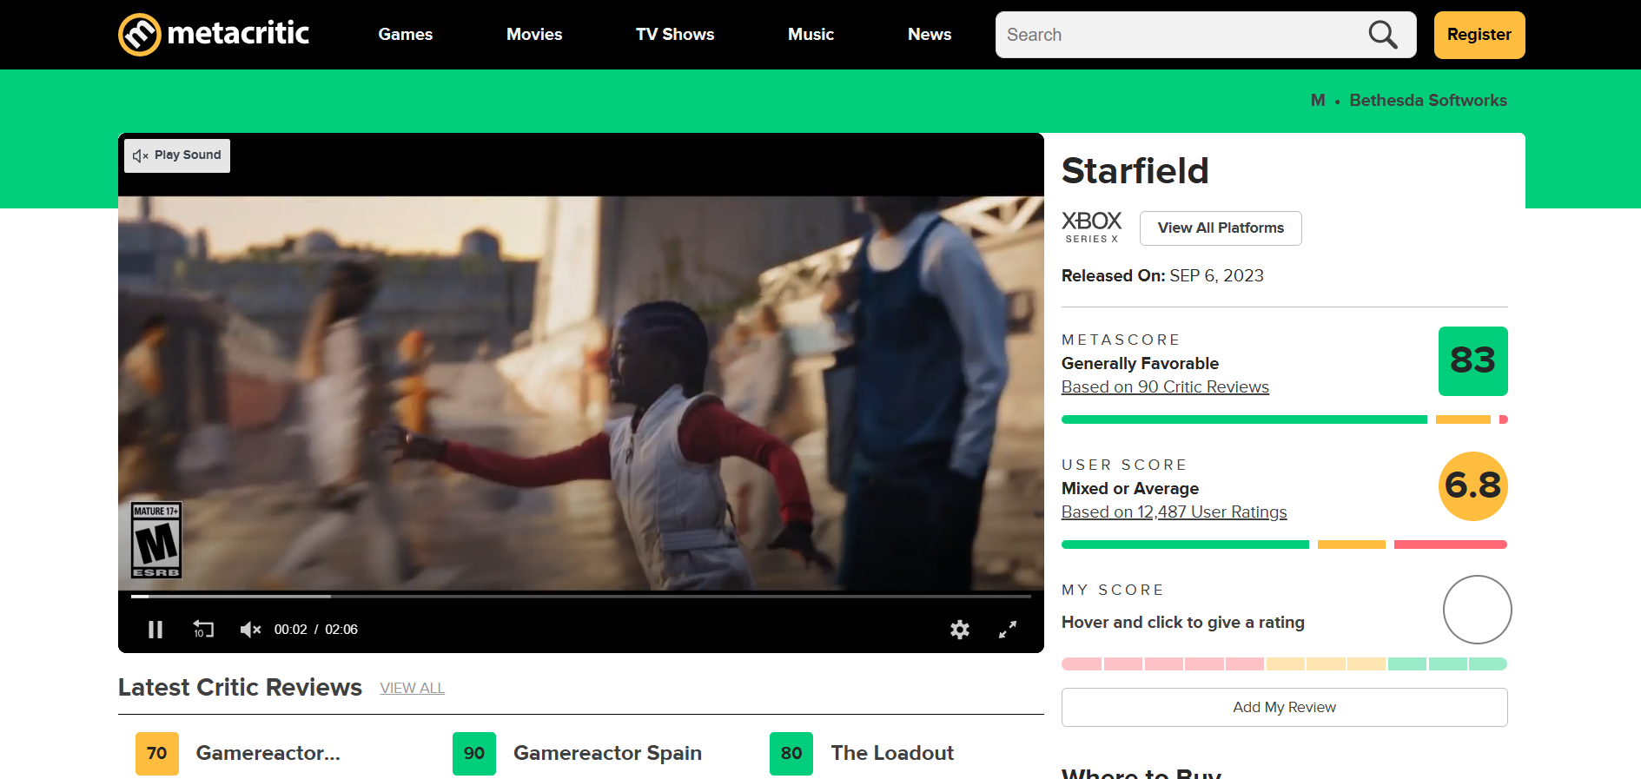Screen dimensions: 1641x779
Task: Open the Metacritic logo homepage
Action: 214,35
